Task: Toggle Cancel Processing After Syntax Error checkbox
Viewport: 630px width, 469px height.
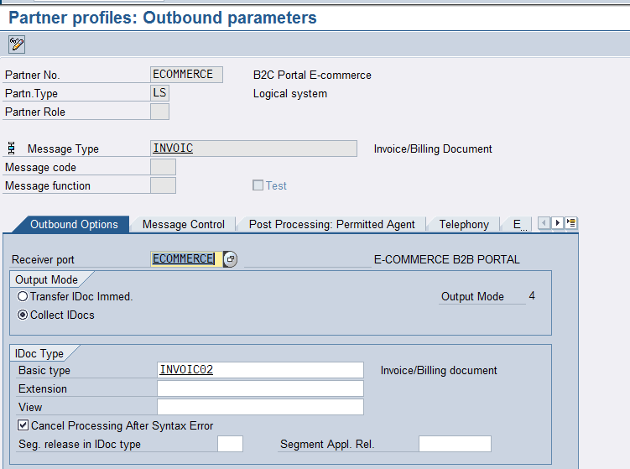Action: coord(23,425)
